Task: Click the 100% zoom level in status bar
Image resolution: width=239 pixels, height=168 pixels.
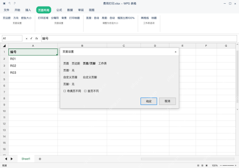Action: (x=215, y=166)
